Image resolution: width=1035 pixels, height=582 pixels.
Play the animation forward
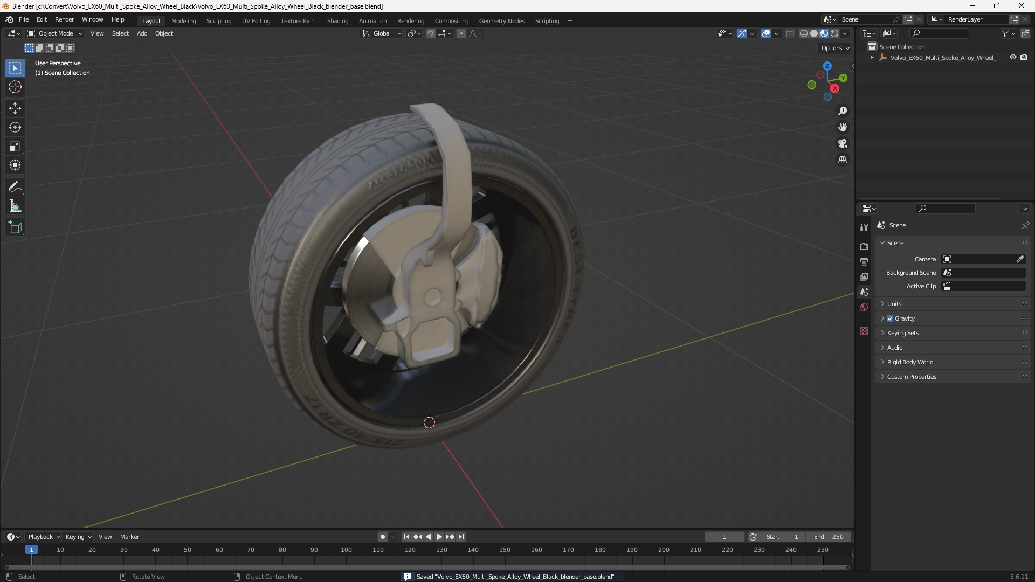[439, 537]
